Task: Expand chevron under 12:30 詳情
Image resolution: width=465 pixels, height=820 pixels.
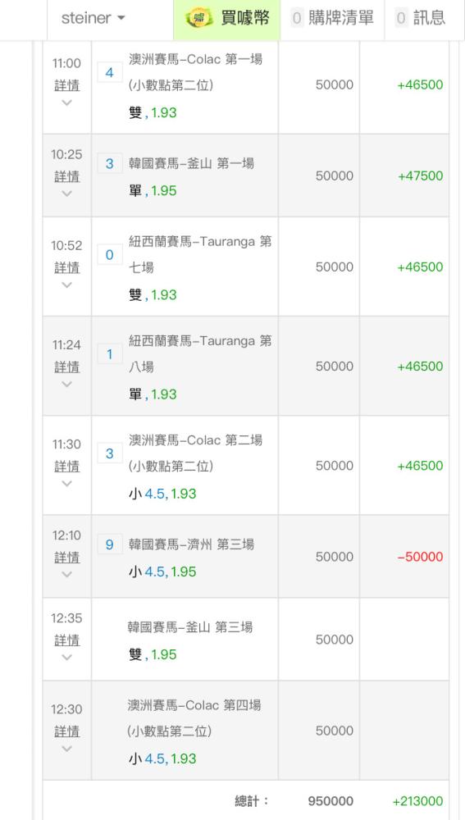Action: 66,749
